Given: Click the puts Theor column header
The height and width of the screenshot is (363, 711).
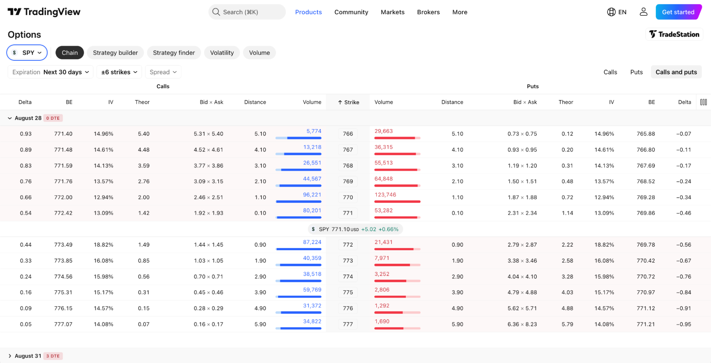Looking at the screenshot, I should click(566, 102).
